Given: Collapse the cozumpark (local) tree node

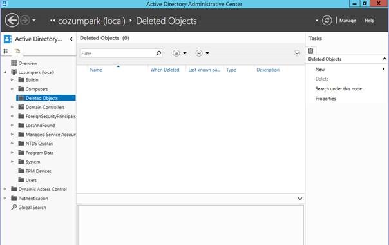Looking at the screenshot, I should coord(5,72).
